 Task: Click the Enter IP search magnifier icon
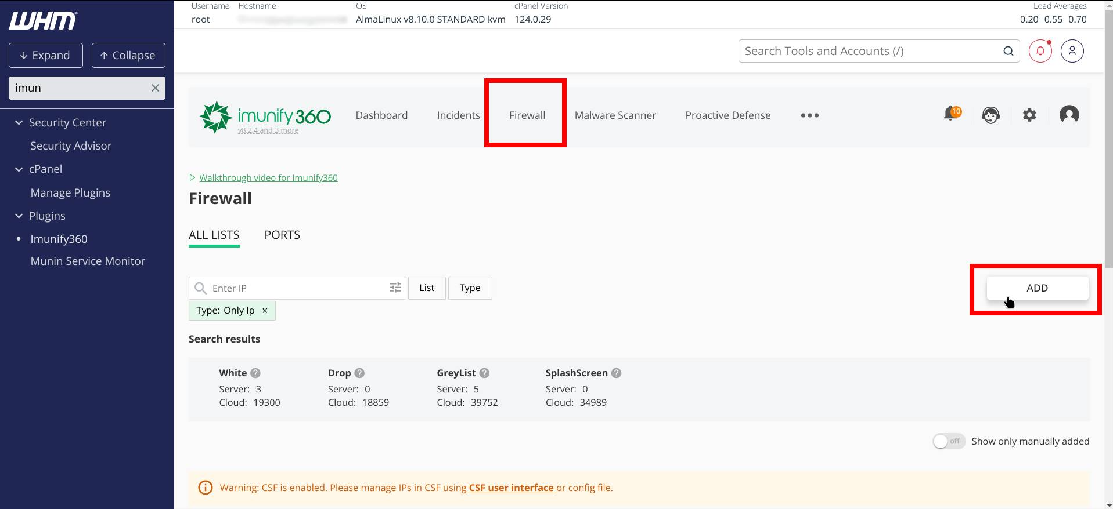[200, 288]
